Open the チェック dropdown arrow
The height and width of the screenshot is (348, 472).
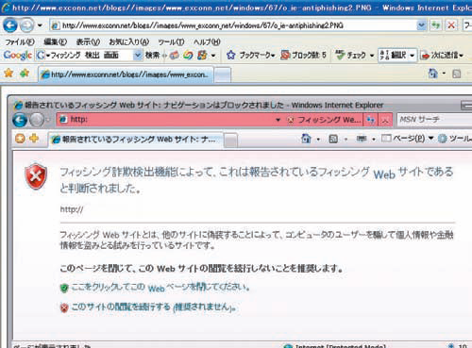pos(372,56)
